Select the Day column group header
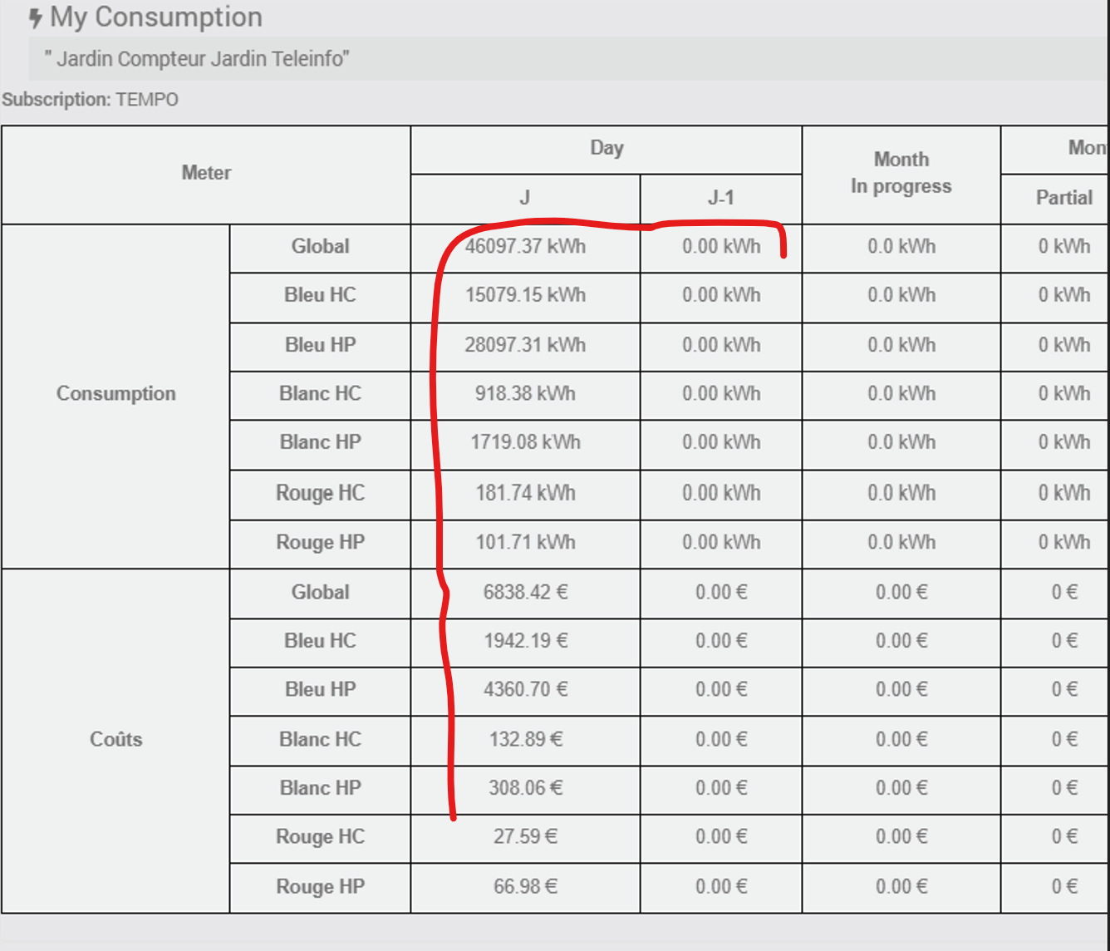The image size is (1110, 951). 607,149
